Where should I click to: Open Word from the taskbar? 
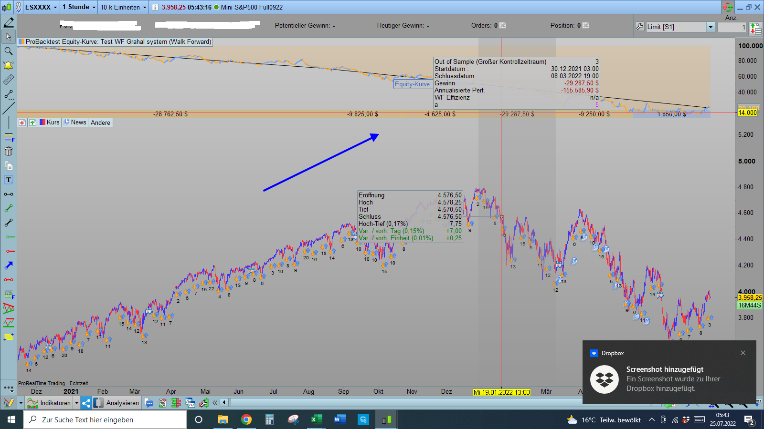coord(340,419)
